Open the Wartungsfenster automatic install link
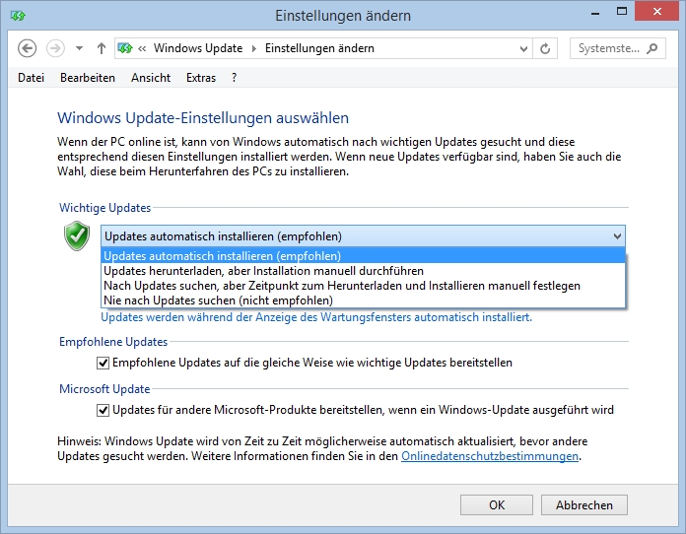The image size is (686, 534). pos(316,317)
